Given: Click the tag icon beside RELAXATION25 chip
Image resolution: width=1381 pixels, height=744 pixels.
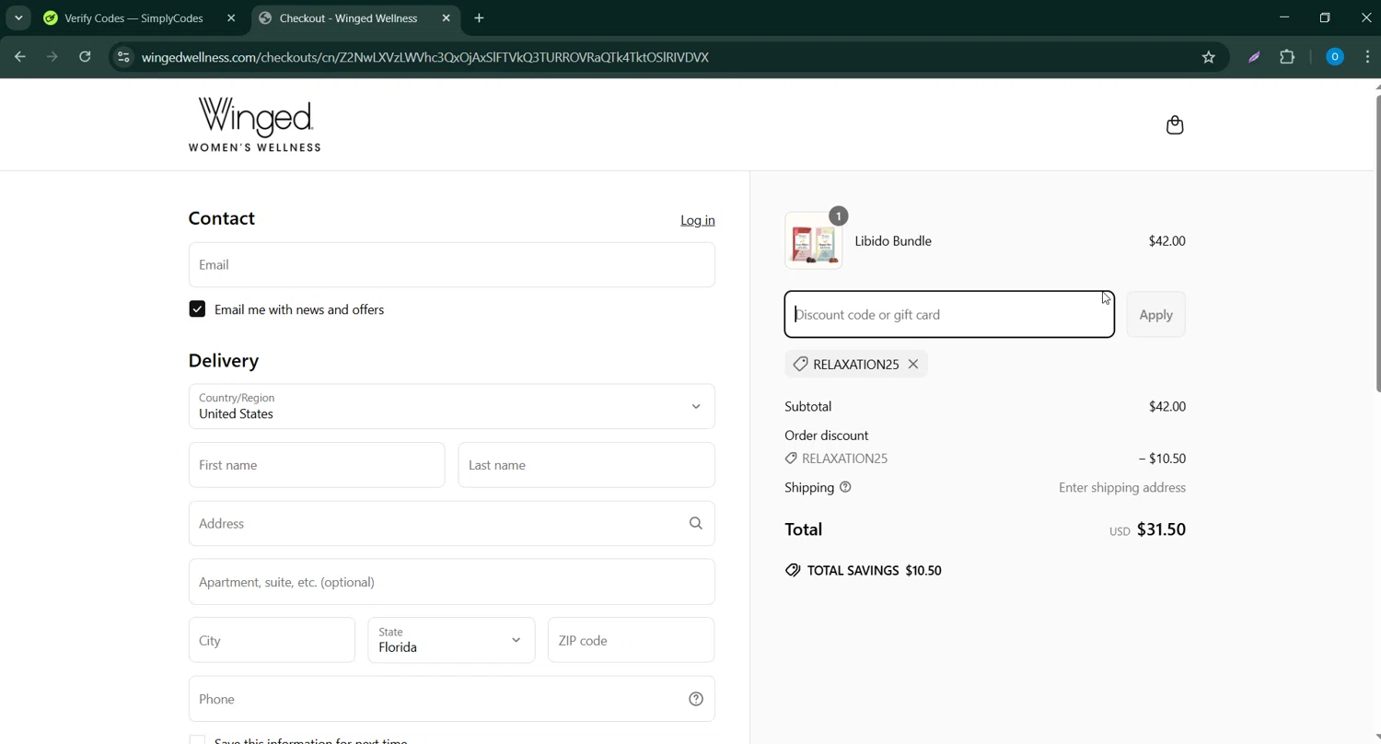Looking at the screenshot, I should point(800,364).
